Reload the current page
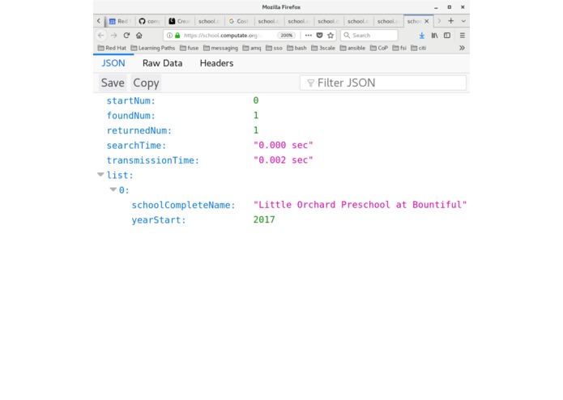Viewport: 563px width, 400px height. (126, 35)
